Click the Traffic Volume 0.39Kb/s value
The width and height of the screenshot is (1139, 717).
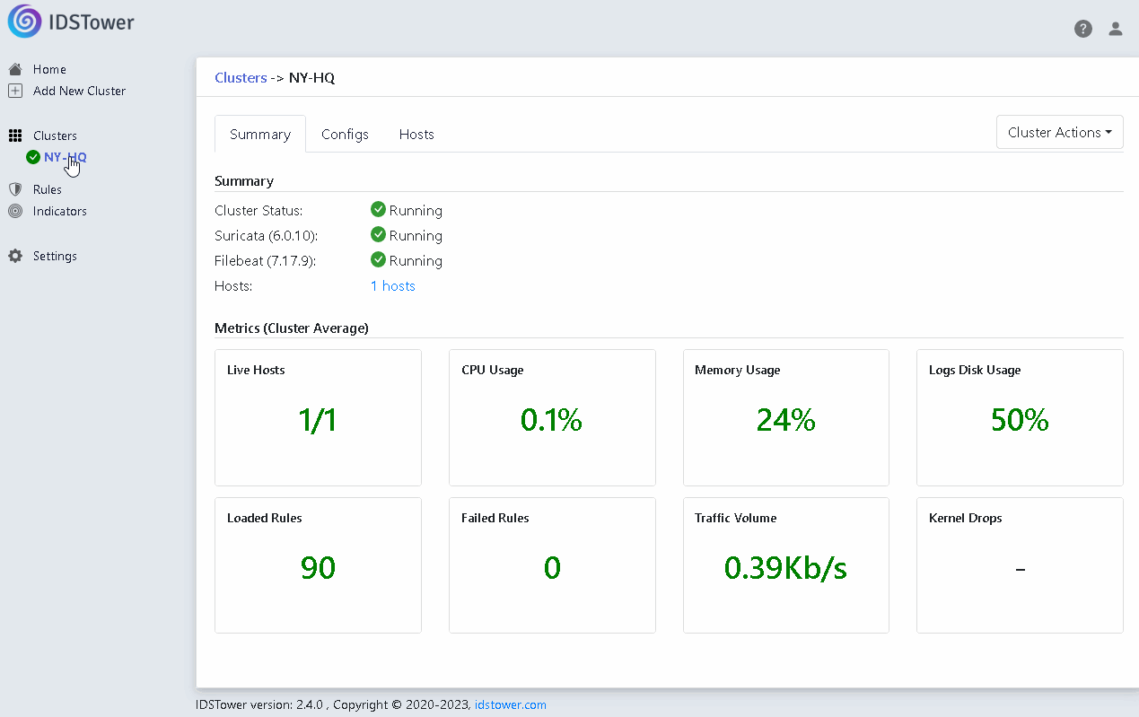coord(786,567)
